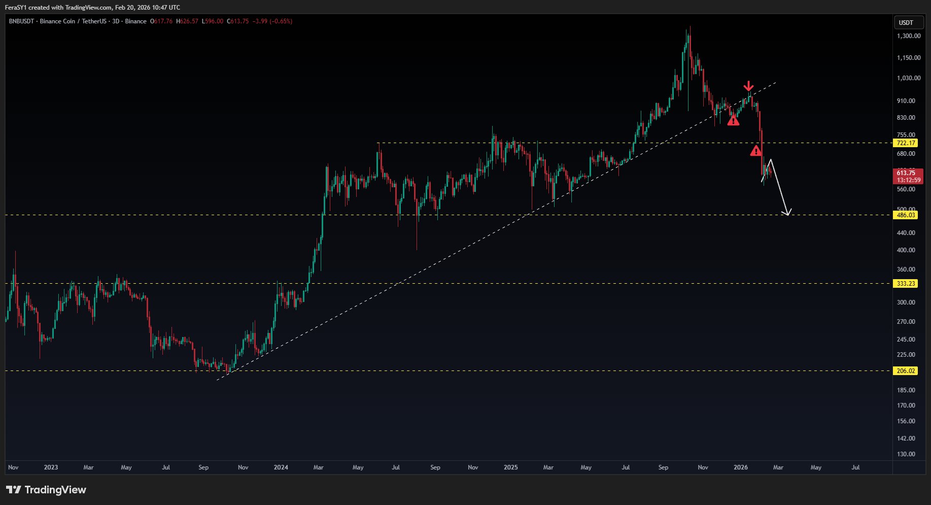931x505 pixels.
Task: Click the 830.00 price axis label
Action: (906, 118)
